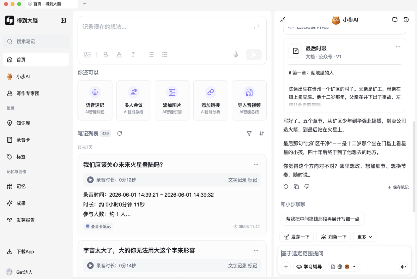This screenshot has height=279, width=417.
Task: Click the 发芽一下 button
Action: point(297,237)
